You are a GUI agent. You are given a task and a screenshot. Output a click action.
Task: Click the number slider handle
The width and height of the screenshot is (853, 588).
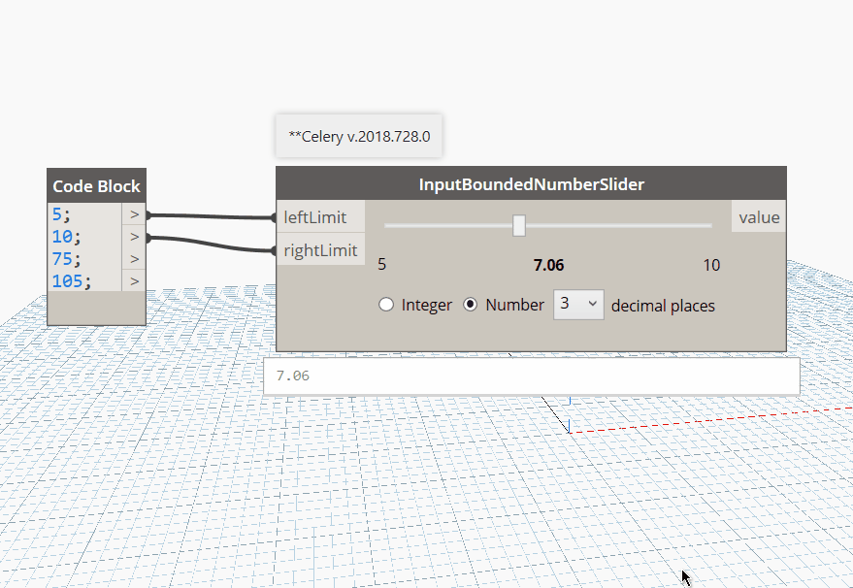[x=518, y=224]
